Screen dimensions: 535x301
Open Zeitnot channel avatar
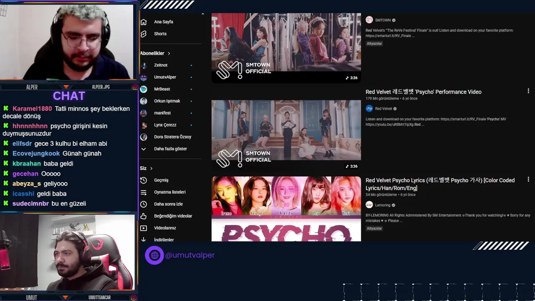(x=143, y=65)
